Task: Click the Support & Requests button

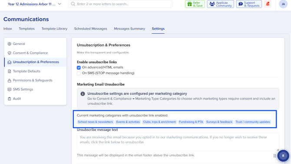Action: pyautogui.click(x=249, y=4)
